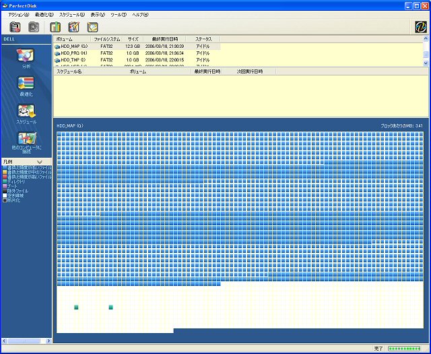The width and height of the screenshot is (431, 354).
Task: Click the second green directory block in the map
Action: coord(110,307)
